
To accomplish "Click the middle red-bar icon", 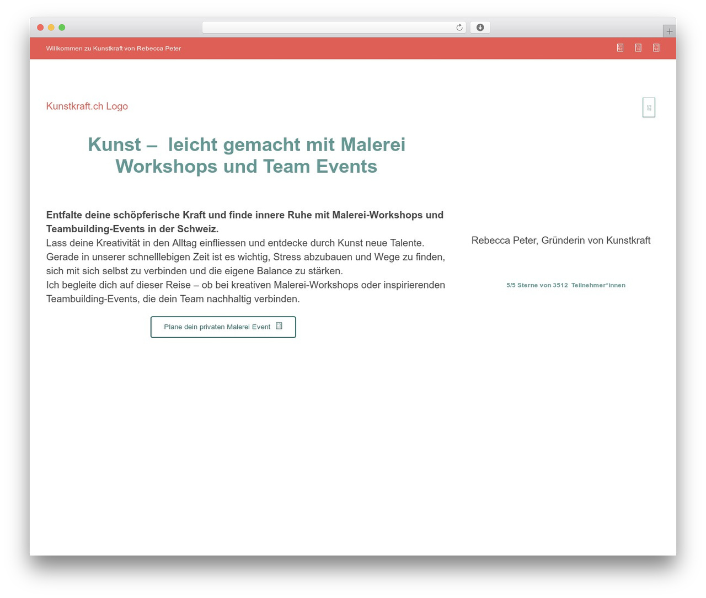I will [x=638, y=48].
